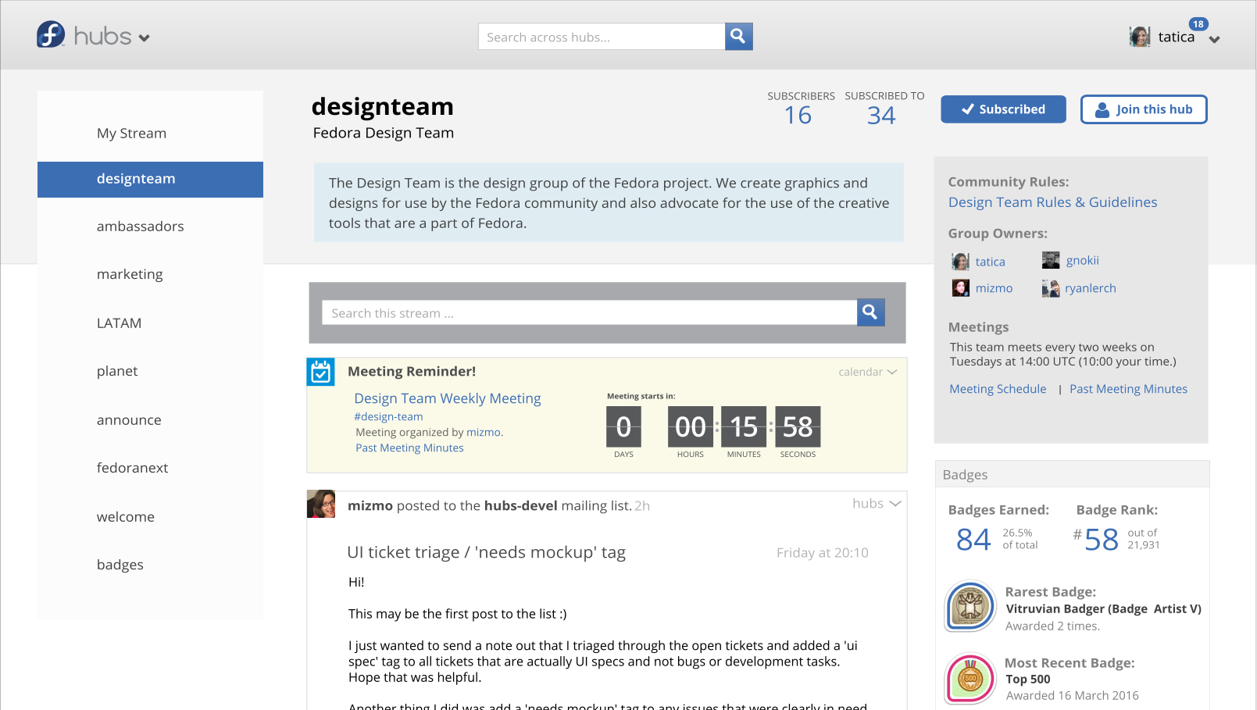
Task: Click the countdown timer seconds box
Action: 798,426
